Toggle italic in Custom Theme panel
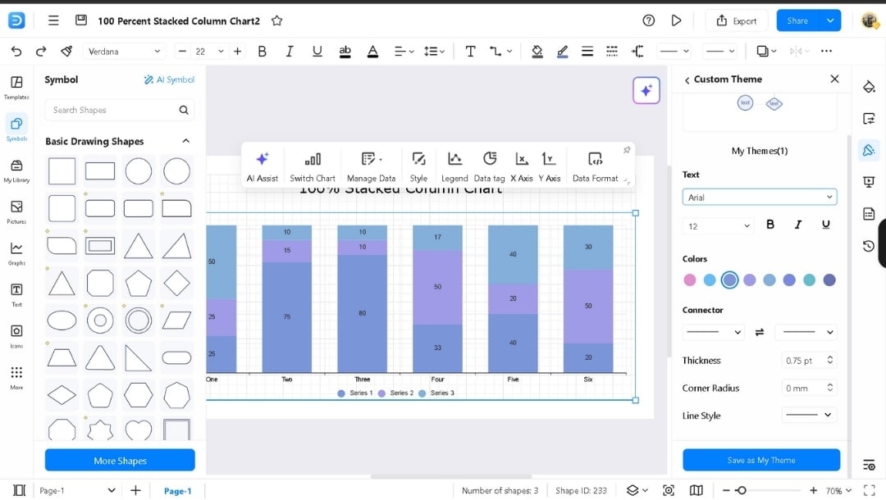 797,224
